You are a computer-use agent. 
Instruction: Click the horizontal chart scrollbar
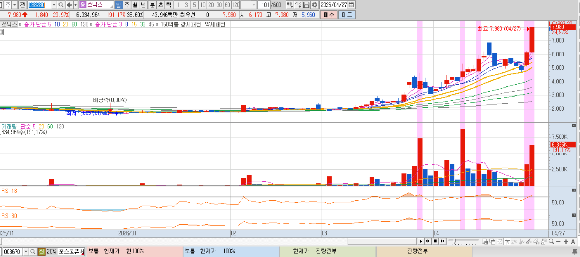(382, 241)
